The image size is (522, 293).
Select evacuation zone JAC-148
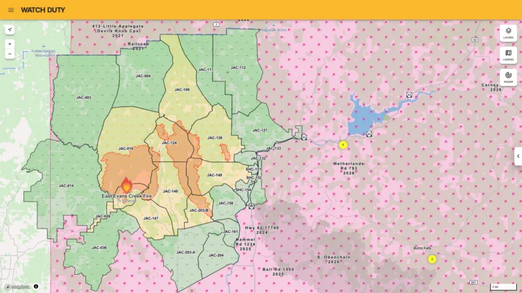pyautogui.click(x=170, y=191)
